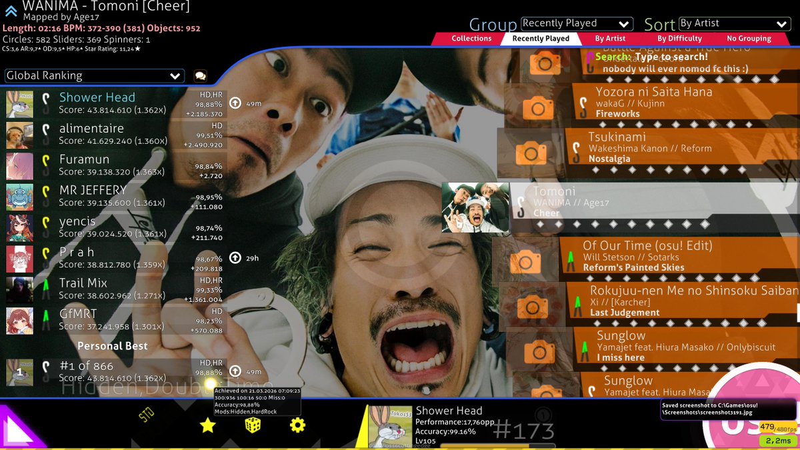
Task: Collapse details double-chevron beside song title
Action: (x=11, y=10)
